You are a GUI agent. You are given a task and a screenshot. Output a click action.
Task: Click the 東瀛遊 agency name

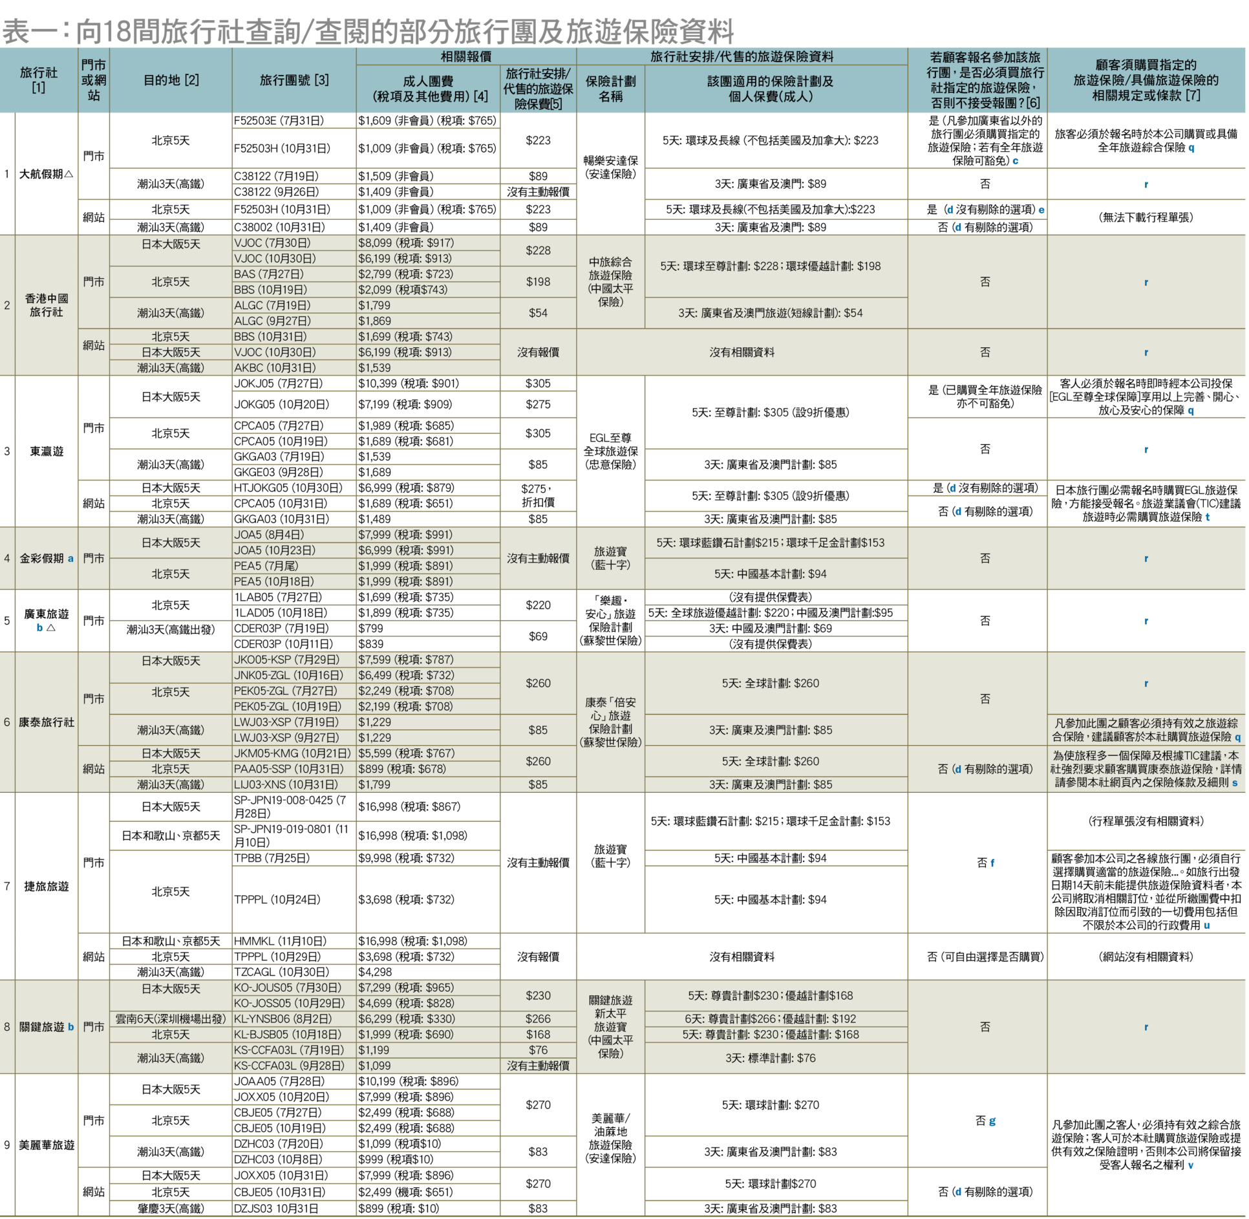coord(47,451)
